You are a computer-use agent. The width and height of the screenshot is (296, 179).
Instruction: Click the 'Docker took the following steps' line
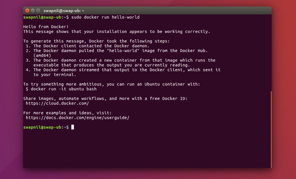tap(96, 41)
